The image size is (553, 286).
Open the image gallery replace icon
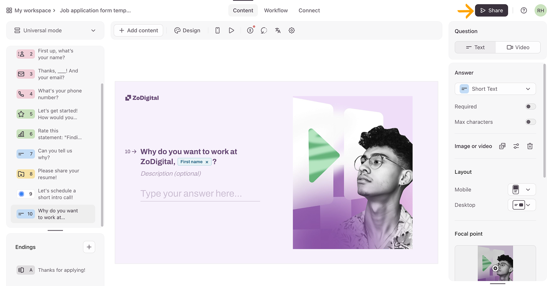pyautogui.click(x=502, y=146)
